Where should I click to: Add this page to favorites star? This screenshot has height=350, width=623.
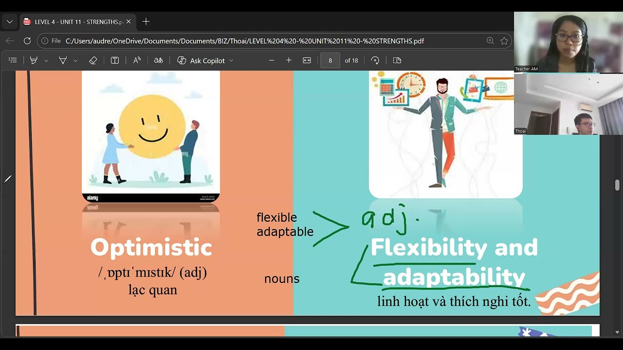click(504, 41)
